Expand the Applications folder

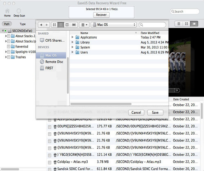[73, 37]
